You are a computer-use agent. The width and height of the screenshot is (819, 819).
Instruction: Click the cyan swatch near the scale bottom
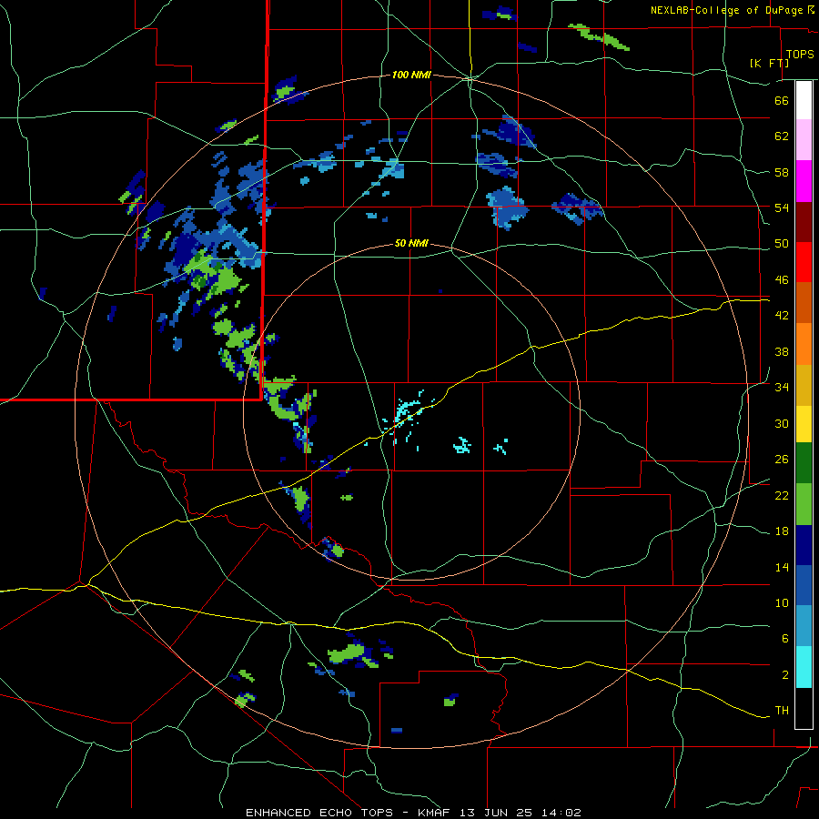(x=804, y=667)
